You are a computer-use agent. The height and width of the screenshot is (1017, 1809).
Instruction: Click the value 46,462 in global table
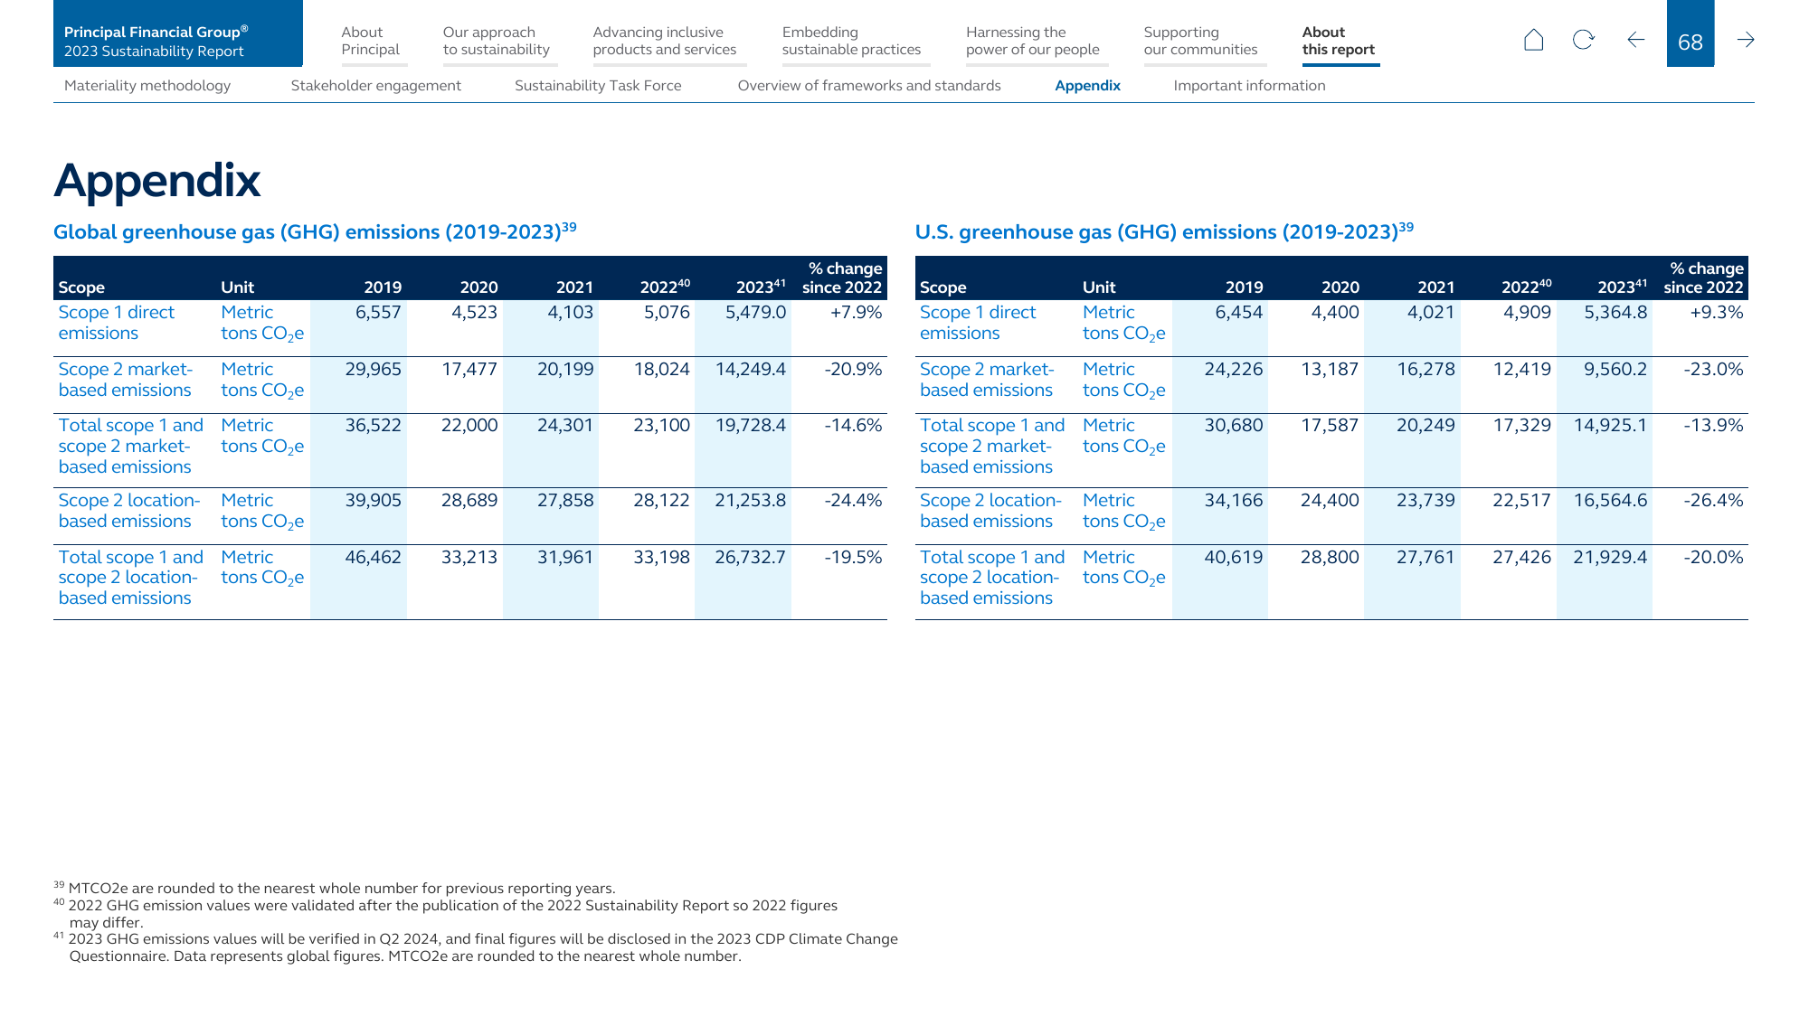click(x=373, y=558)
